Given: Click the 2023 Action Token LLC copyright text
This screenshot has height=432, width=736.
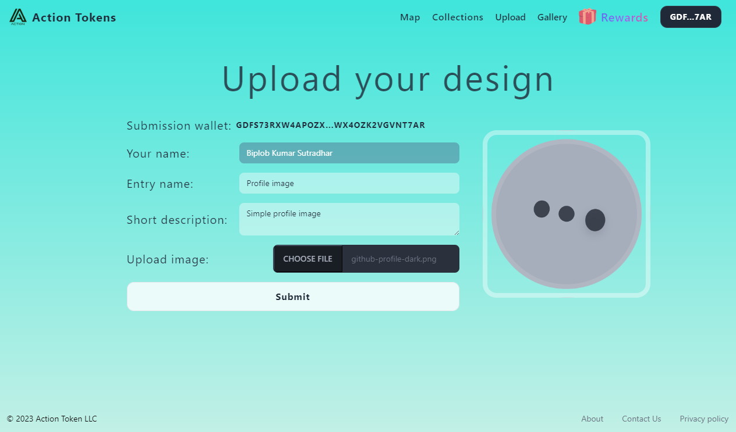Looking at the screenshot, I should pos(52,419).
